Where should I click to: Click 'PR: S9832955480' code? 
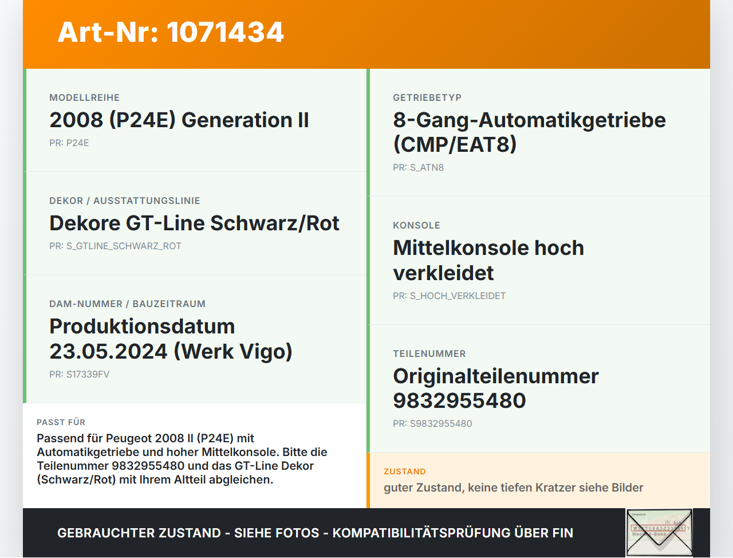click(x=432, y=423)
